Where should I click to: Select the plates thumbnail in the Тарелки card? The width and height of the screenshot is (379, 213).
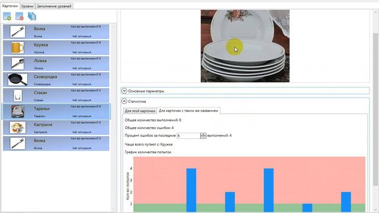[17, 111]
